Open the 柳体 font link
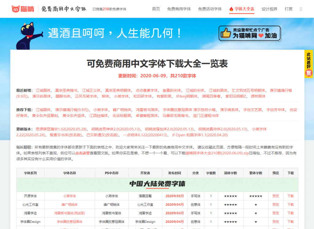This screenshot has width=314, height=229. 105,96
